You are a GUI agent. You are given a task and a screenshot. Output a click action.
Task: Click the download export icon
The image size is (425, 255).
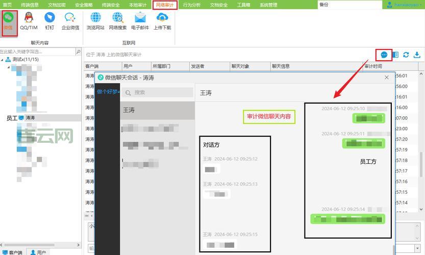(x=417, y=55)
